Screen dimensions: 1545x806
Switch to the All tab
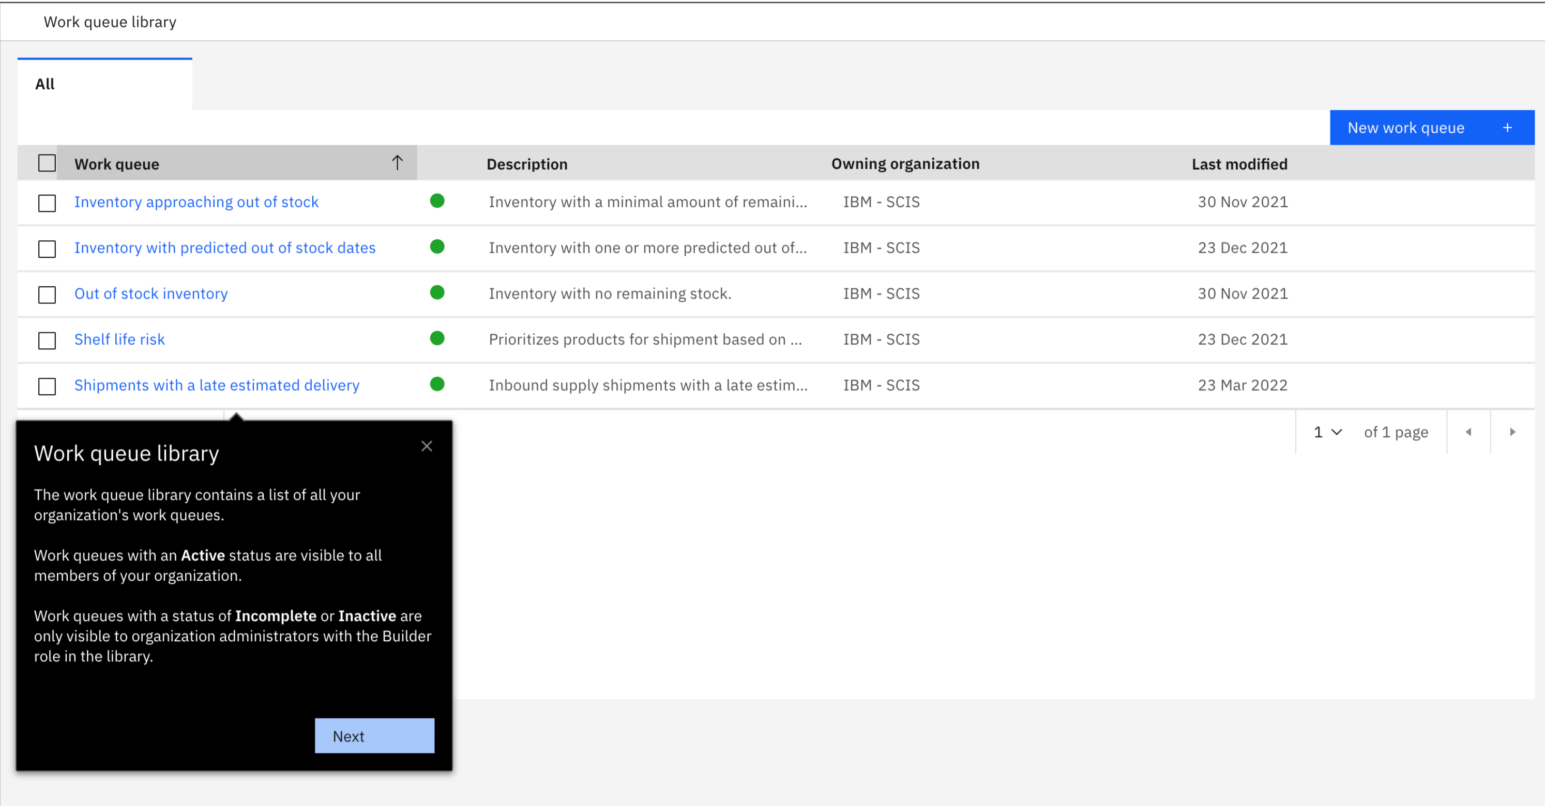[x=45, y=84]
